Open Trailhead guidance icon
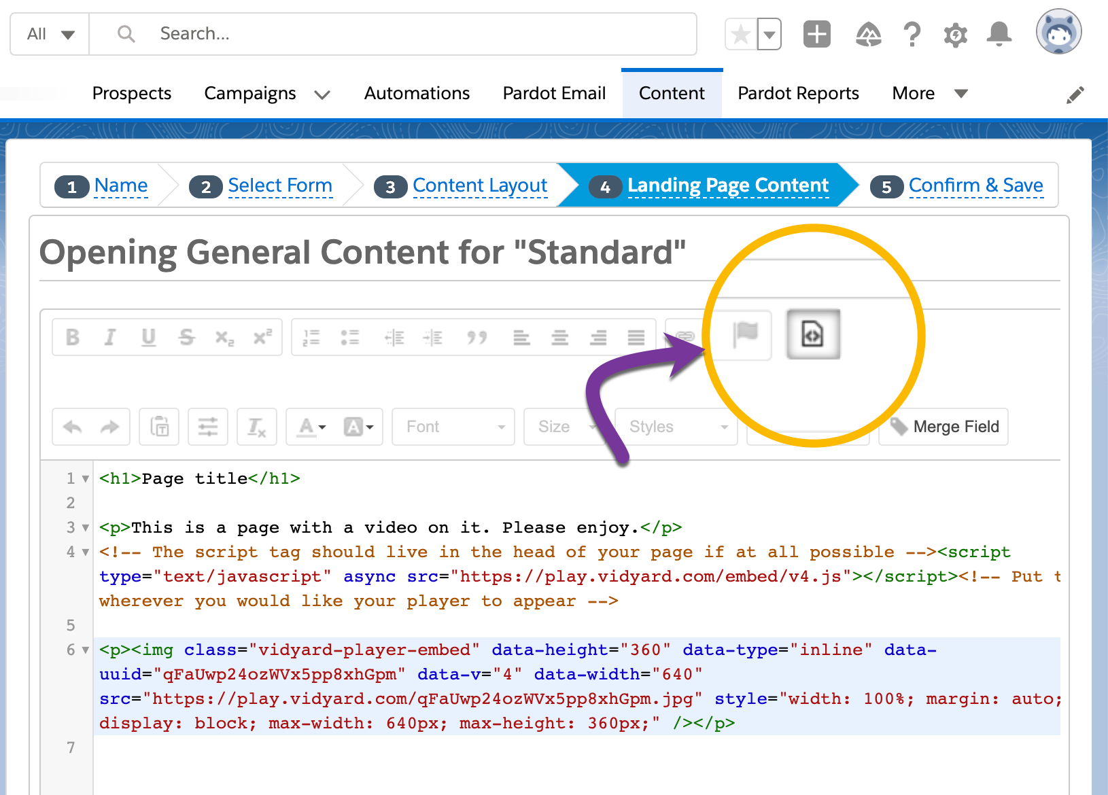Image resolution: width=1108 pixels, height=795 pixels. click(868, 34)
